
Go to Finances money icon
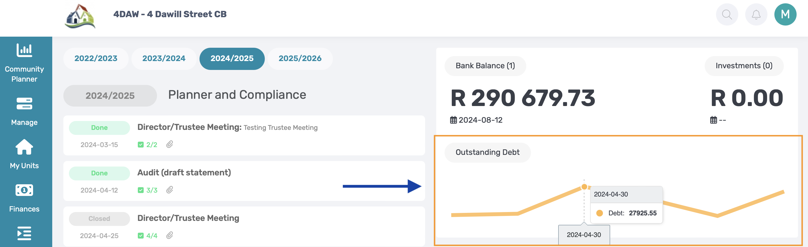point(24,190)
